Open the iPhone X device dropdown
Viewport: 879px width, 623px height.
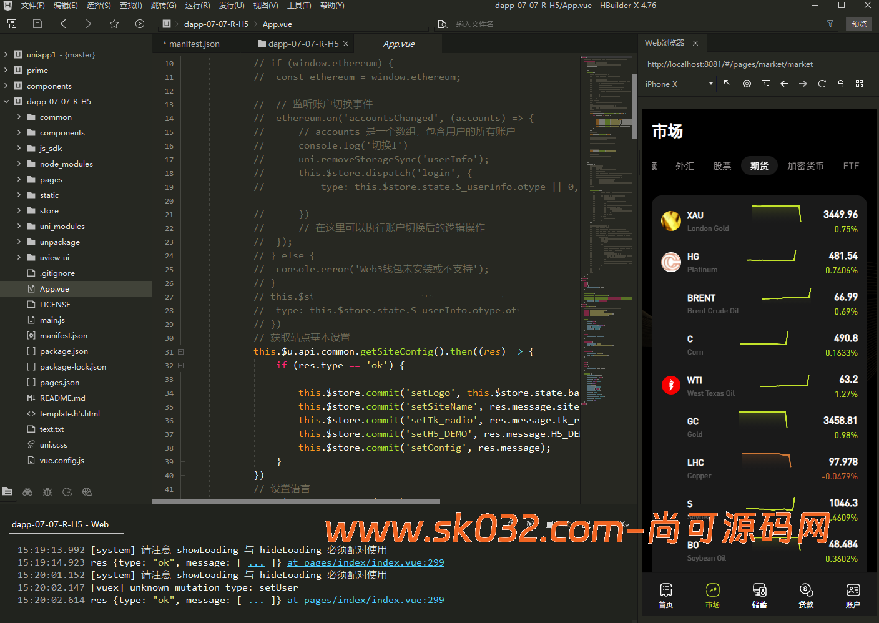[679, 84]
